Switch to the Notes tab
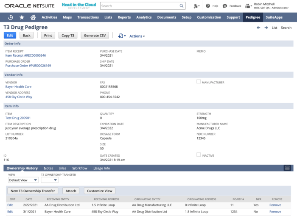The image size is (297, 221). (x=48, y=168)
